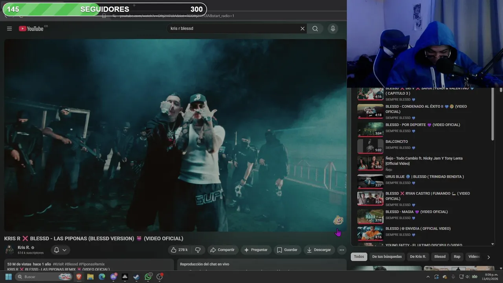Open network settings tray icon
This screenshot has width=503, height=283.
[x=461, y=277]
